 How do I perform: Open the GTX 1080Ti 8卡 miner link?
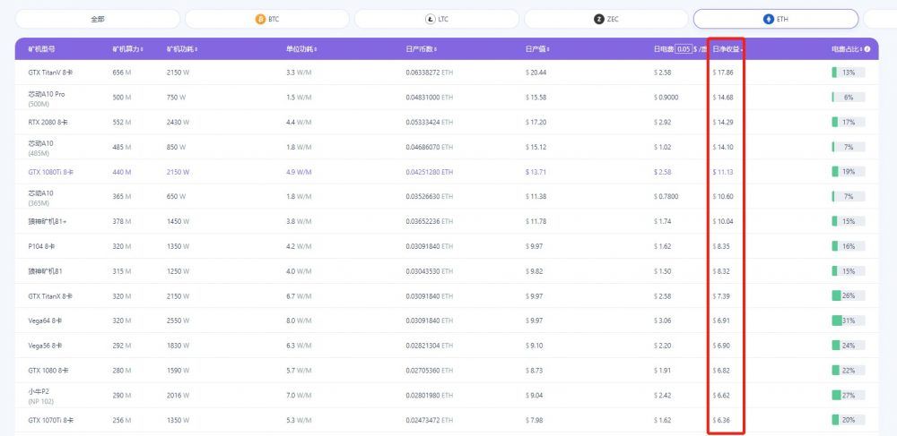coord(50,172)
